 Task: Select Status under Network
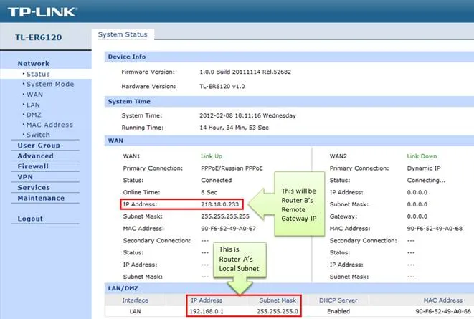(39, 74)
